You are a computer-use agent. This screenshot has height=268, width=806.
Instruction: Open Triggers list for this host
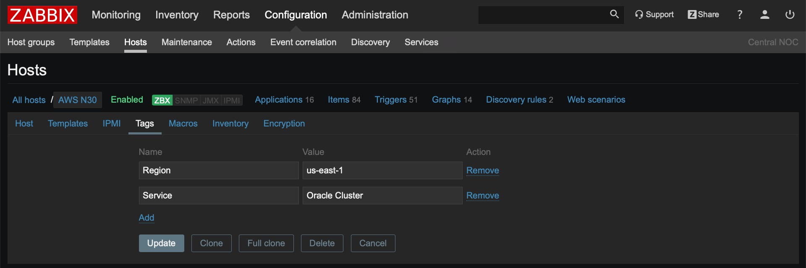pyautogui.click(x=390, y=100)
